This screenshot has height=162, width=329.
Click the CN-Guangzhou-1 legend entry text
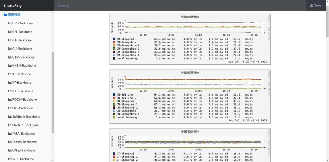click(128, 114)
